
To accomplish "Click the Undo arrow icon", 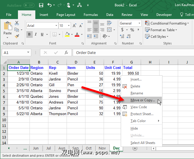I will (50, 5).
